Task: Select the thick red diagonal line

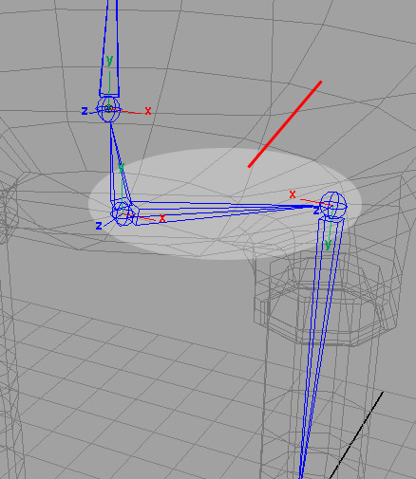Action: (x=285, y=124)
